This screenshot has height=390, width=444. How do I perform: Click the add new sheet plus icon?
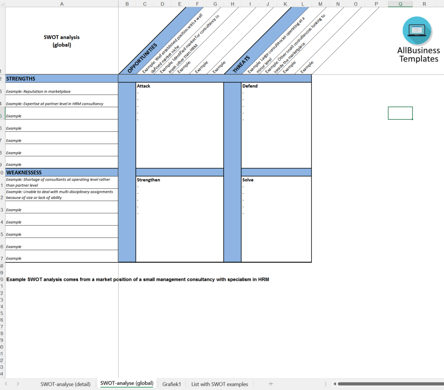(x=270, y=384)
